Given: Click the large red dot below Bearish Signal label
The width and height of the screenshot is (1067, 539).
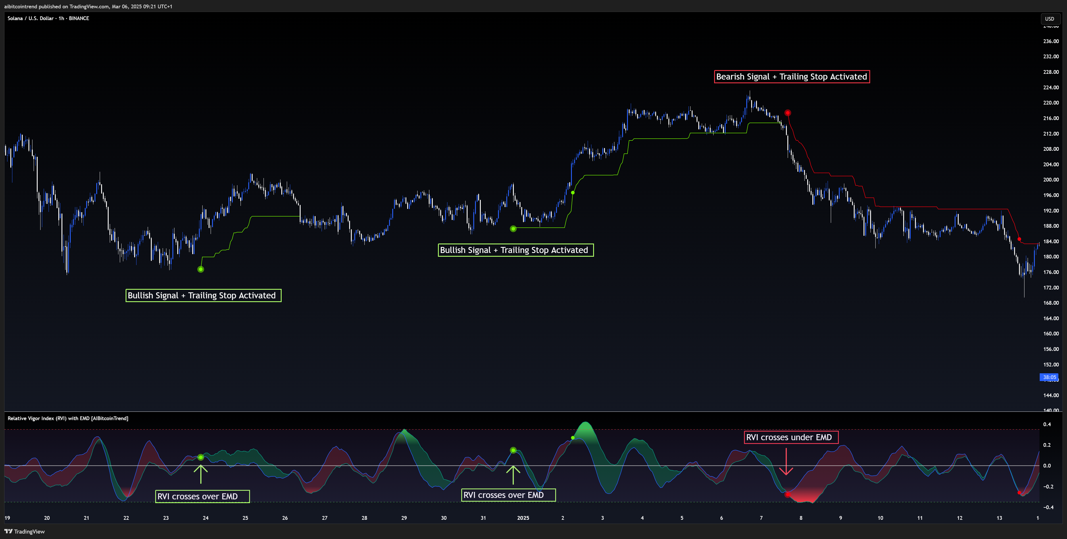Looking at the screenshot, I should coord(787,113).
